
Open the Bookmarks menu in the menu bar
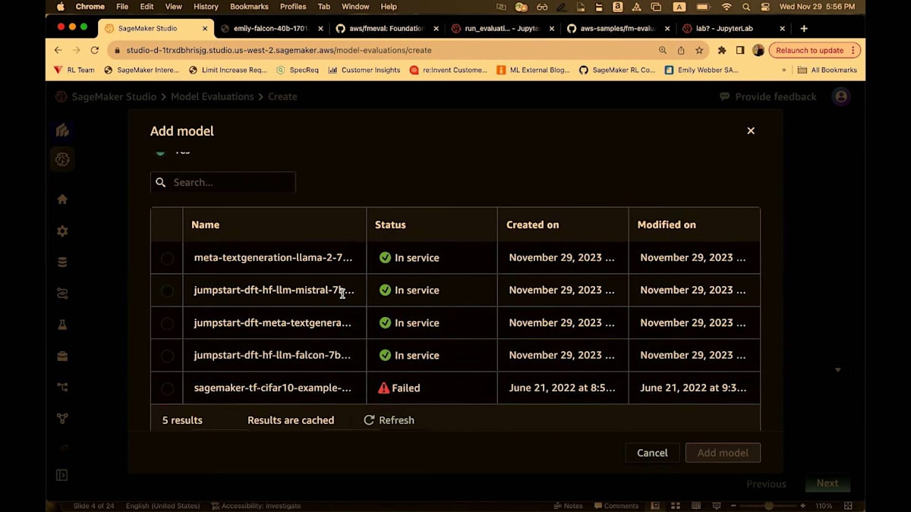click(x=249, y=7)
